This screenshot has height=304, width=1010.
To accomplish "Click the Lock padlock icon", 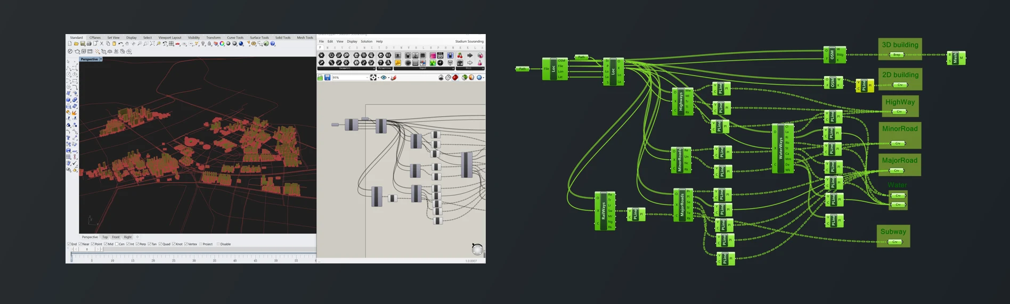I will [x=209, y=44].
